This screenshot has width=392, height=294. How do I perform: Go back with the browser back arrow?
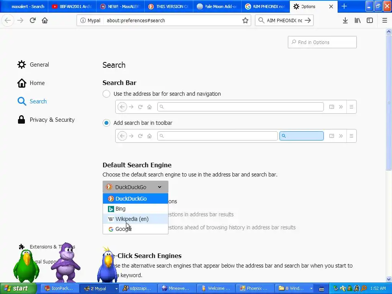[8, 20]
